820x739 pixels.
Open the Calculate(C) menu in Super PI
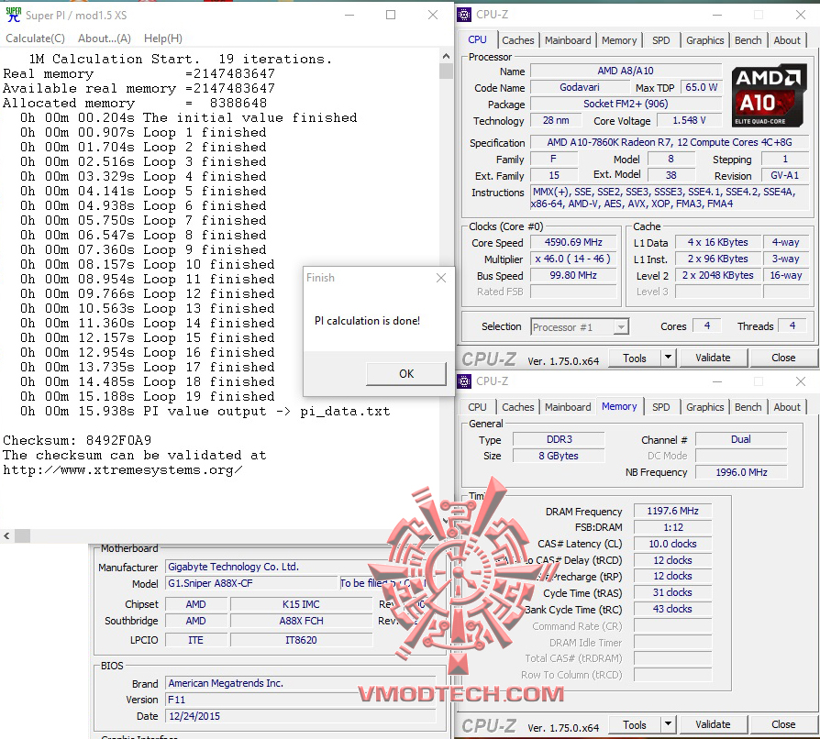35,39
